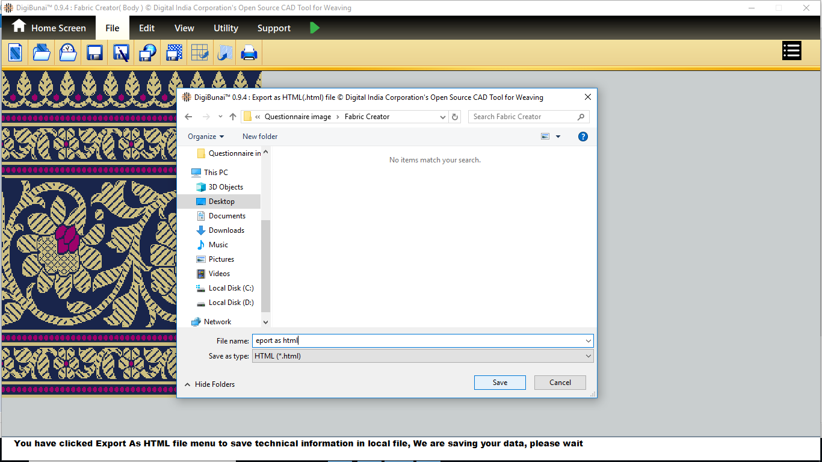Open the recent files folder icon with clock

coord(68,53)
